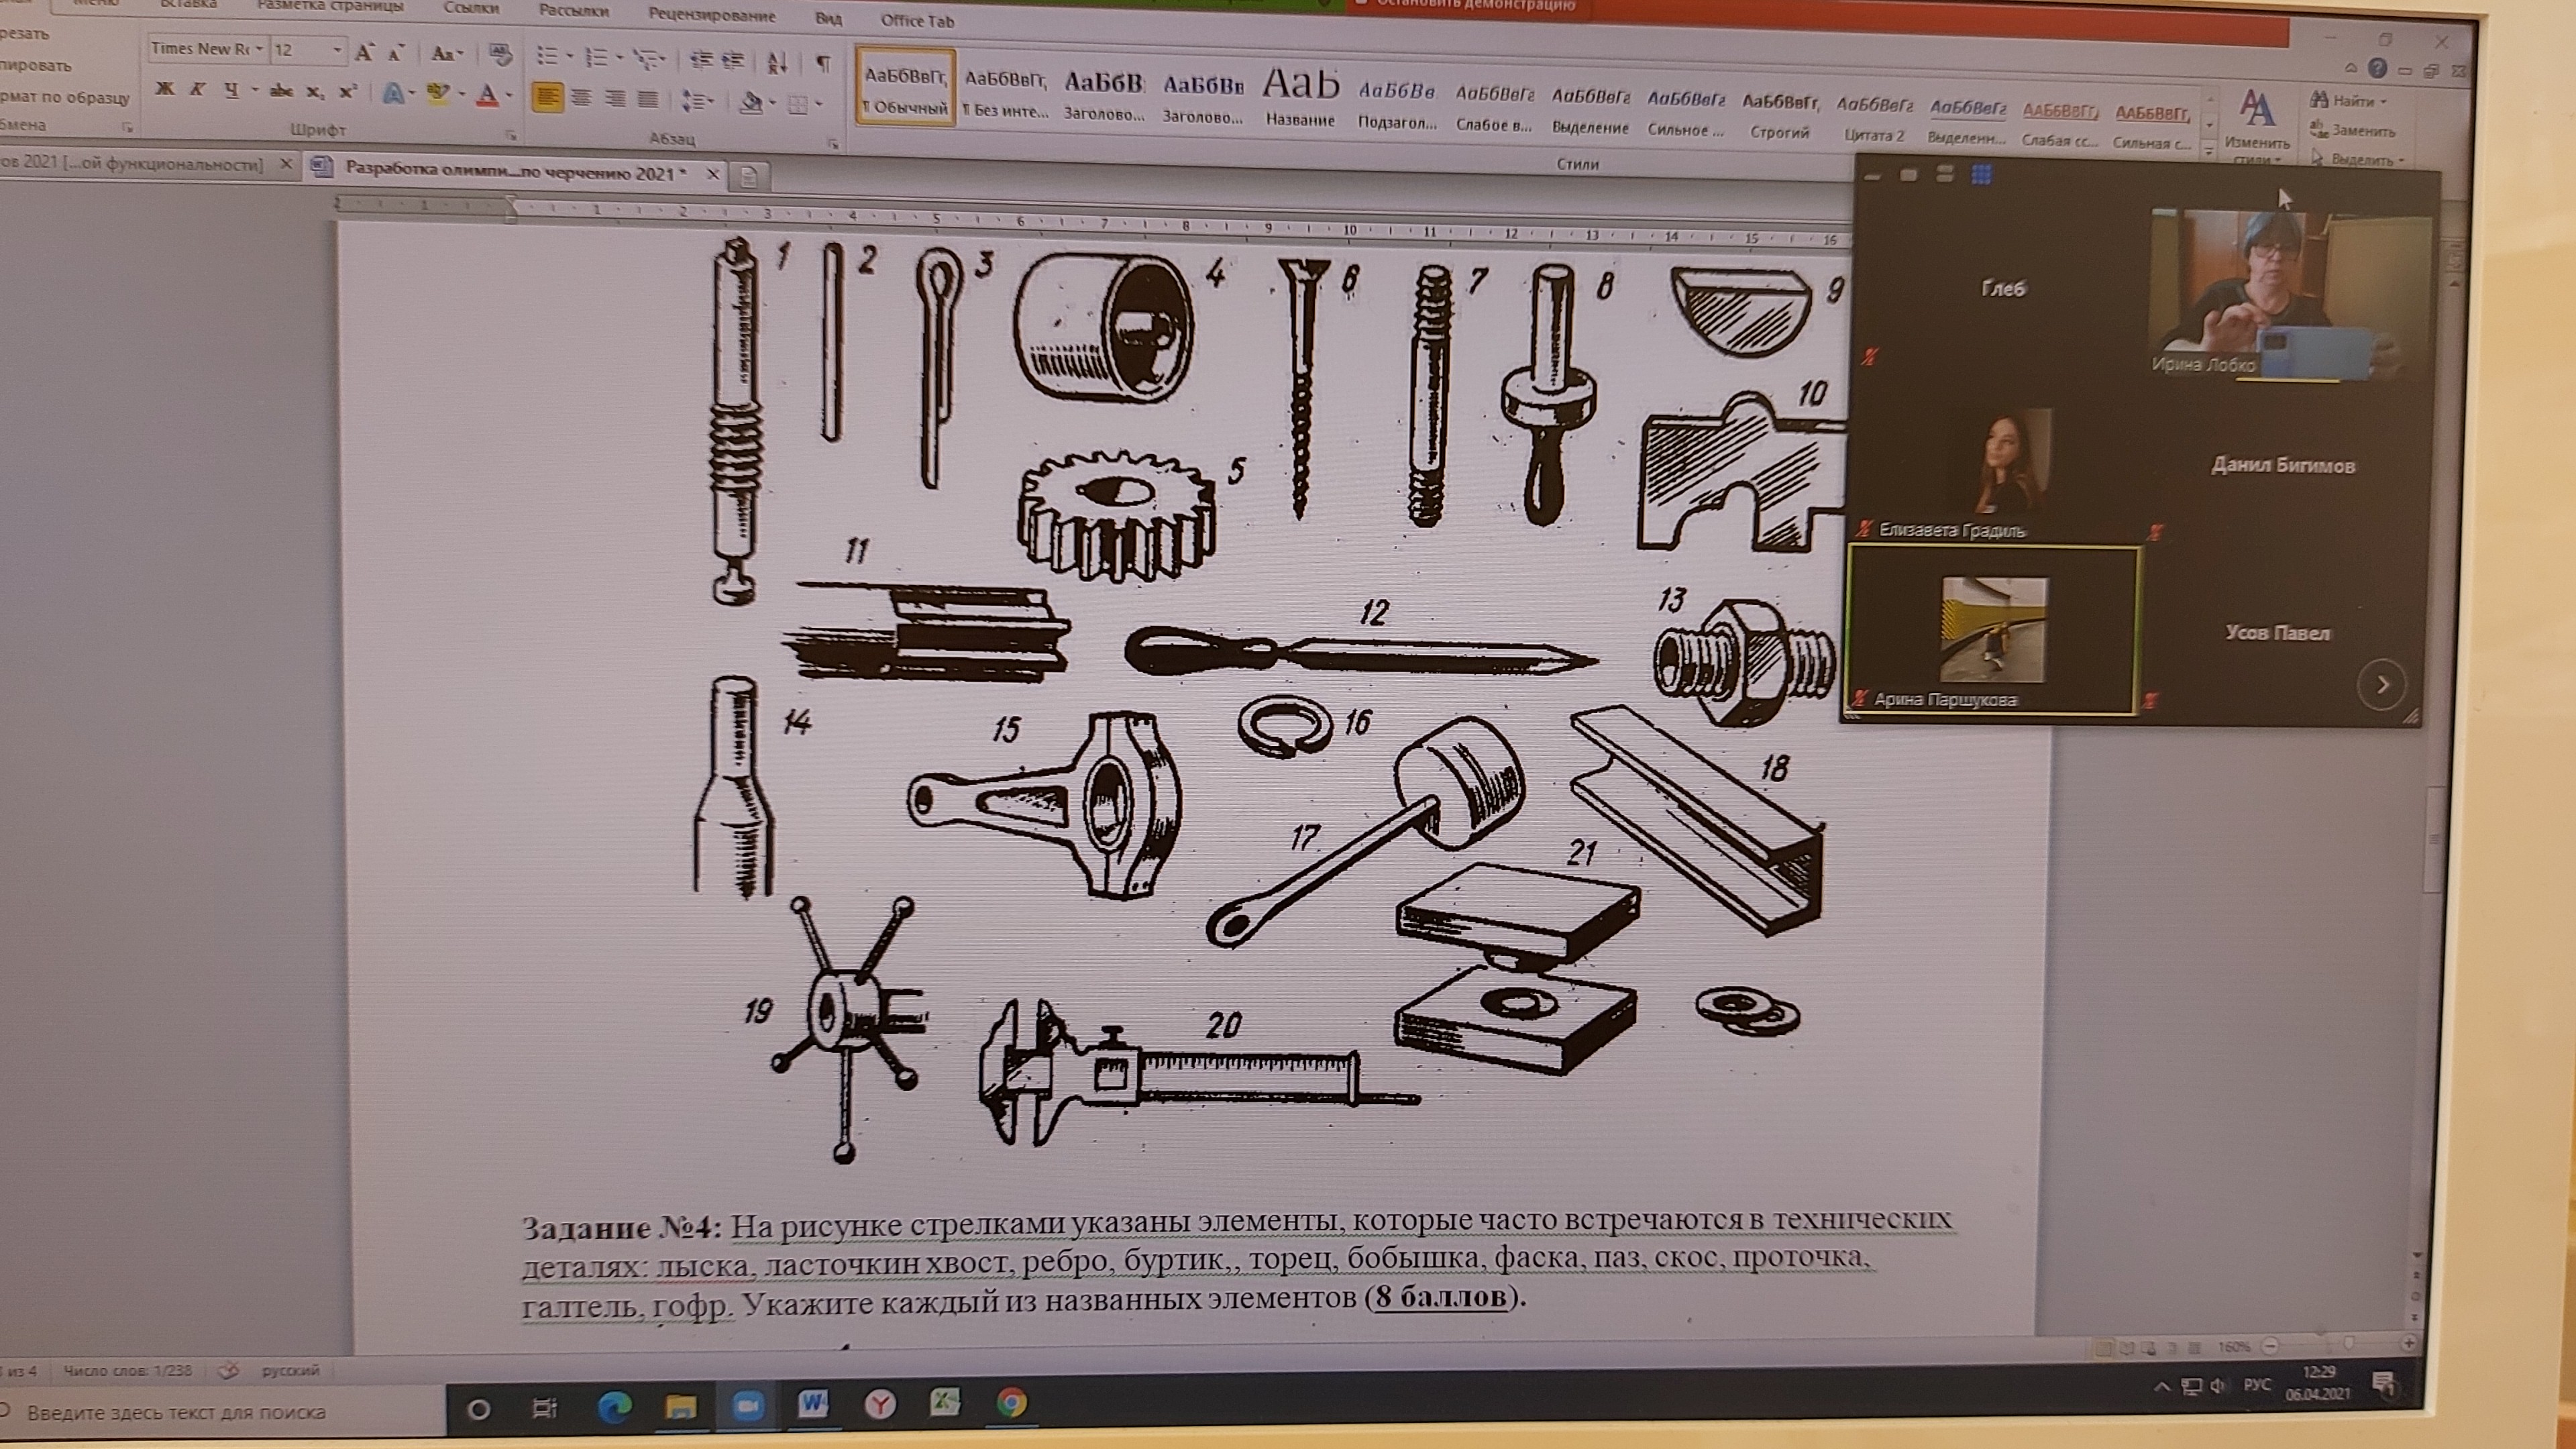Open Word help icon
Screen dimensions: 2576x1449
(x=2378, y=68)
